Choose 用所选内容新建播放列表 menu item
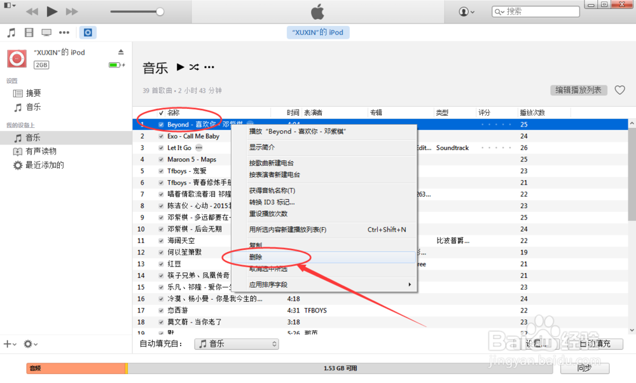Viewport: 636px width, 383px height. tap(324, 230)
